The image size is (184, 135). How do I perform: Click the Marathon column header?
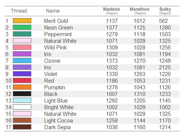pyautogui.click(x=139, y=11)
